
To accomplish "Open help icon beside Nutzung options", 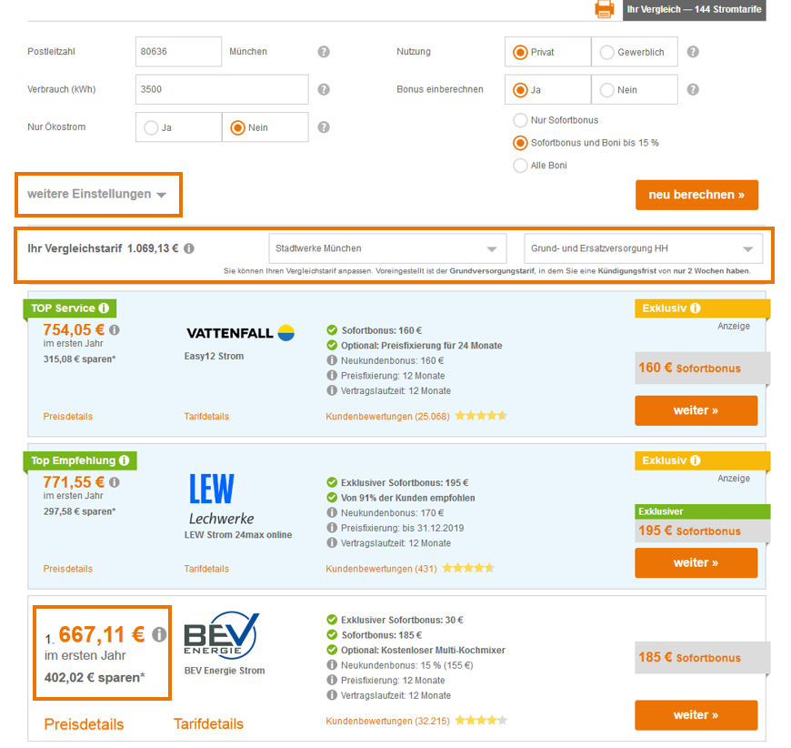I will click(x=693, y=52).
